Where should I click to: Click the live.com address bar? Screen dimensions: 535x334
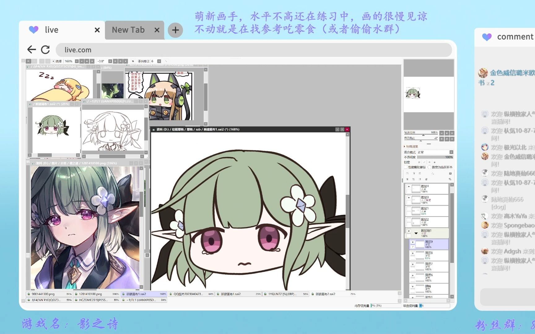[x=254, y=50]
